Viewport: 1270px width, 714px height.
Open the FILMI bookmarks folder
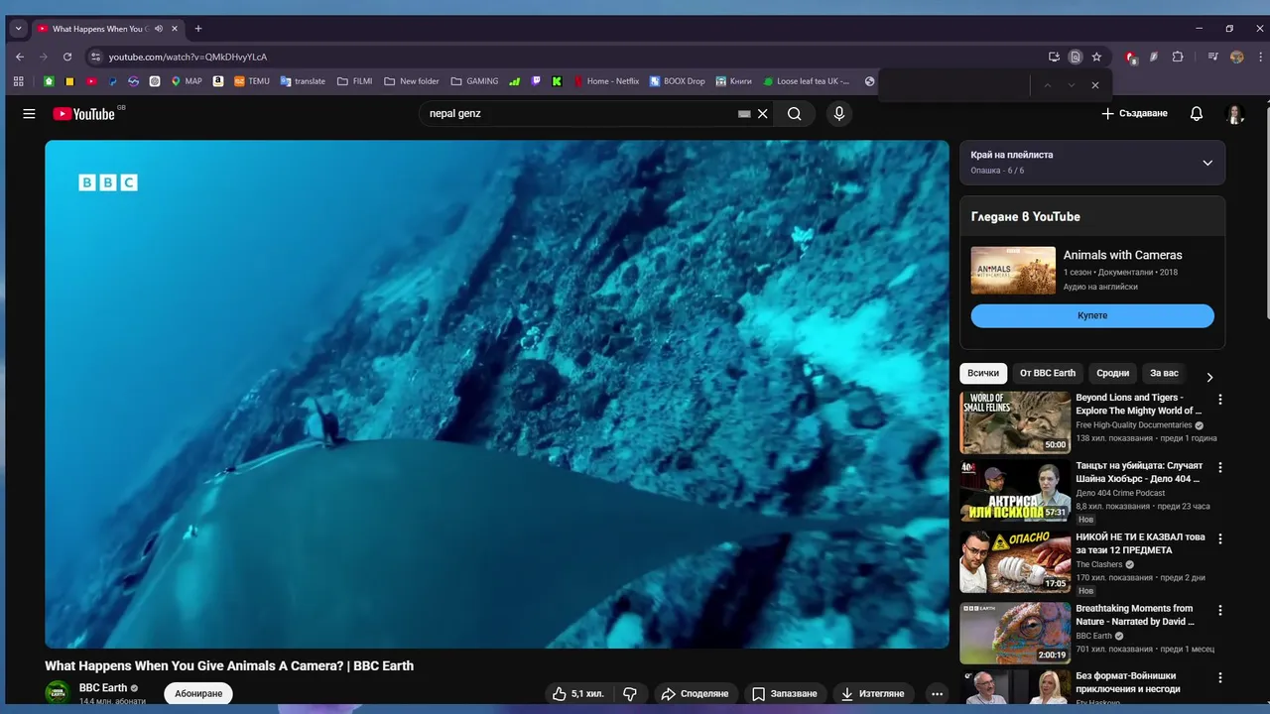click(x=355, y=81)
